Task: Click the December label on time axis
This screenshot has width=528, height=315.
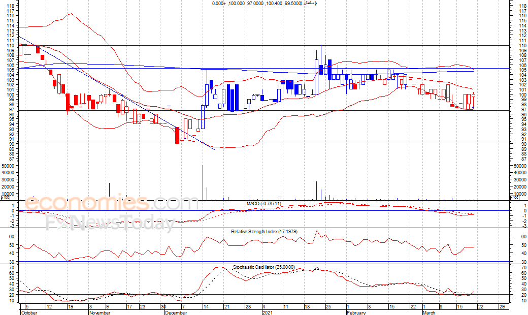Action: [x=176, y=313]
